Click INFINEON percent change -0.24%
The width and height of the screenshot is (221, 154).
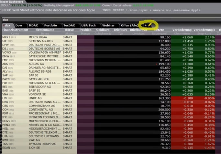click(x=209, y=117)
